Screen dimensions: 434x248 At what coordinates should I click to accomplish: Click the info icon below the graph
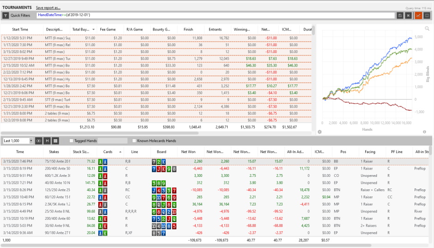click(424, 132)
